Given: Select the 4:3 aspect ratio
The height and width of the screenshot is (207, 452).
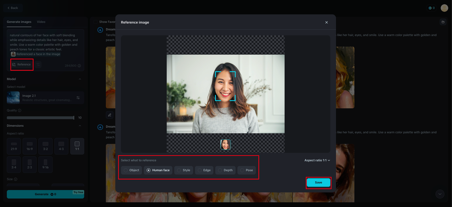Looking at the screenshot, I should (x=61, y=146).
